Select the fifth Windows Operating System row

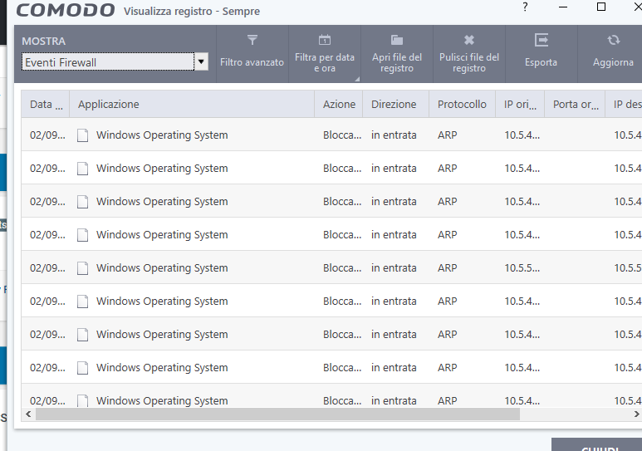[162, 268]
